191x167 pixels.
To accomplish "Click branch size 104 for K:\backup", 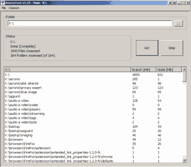I will [135, 126].
